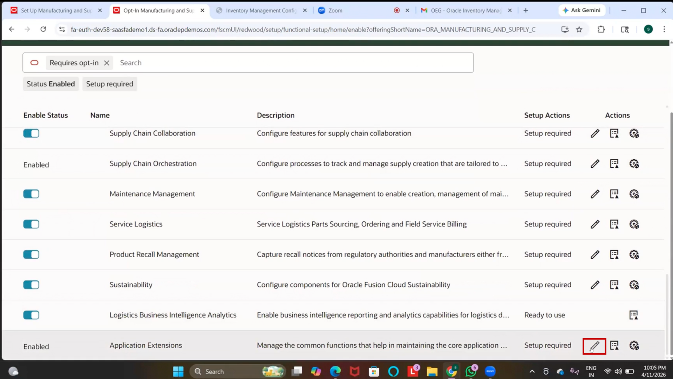Open documentation icon for Application Extensions
This screenshot has height=379, width=673.
click(614, 345)
